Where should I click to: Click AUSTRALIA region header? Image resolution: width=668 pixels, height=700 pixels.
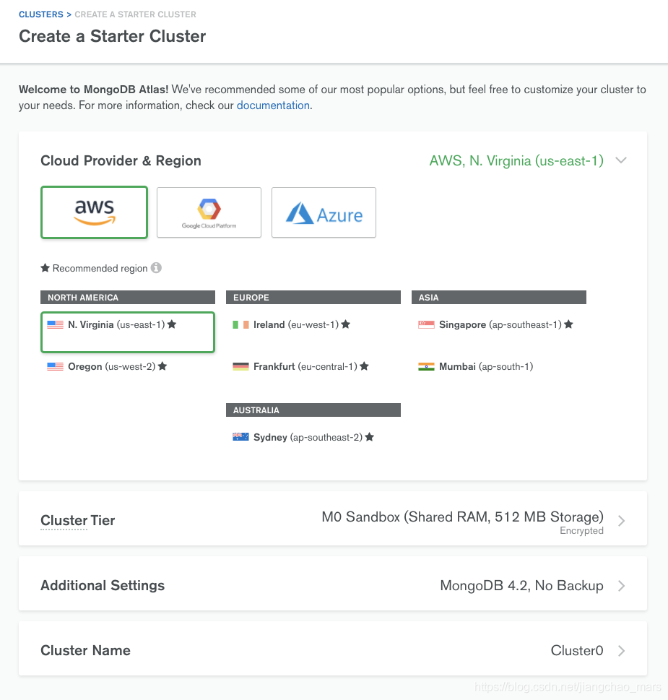point(313,410)
